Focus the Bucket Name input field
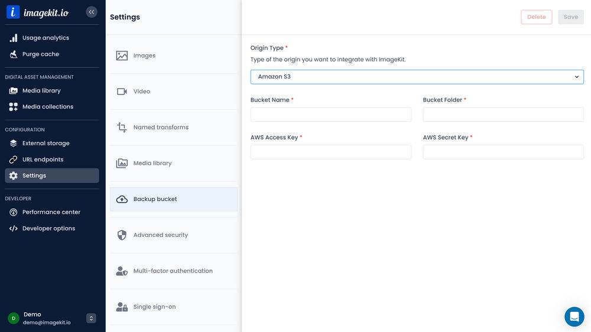The height and width of the screenshot is (332, 591). point(330,115)
